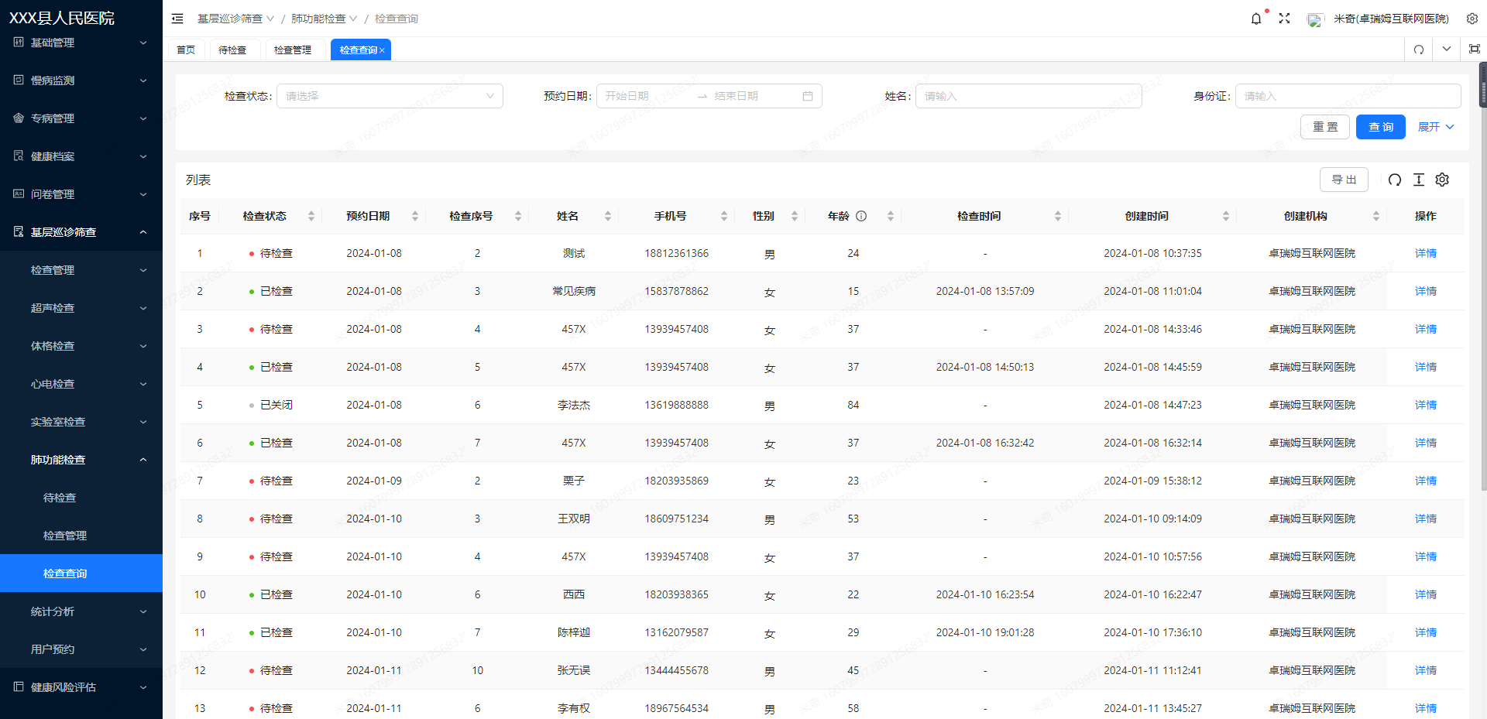Expand 心电检查 submenu
Screen dimensions: 1487x719
pyautogui.click(x=81, y=384)
